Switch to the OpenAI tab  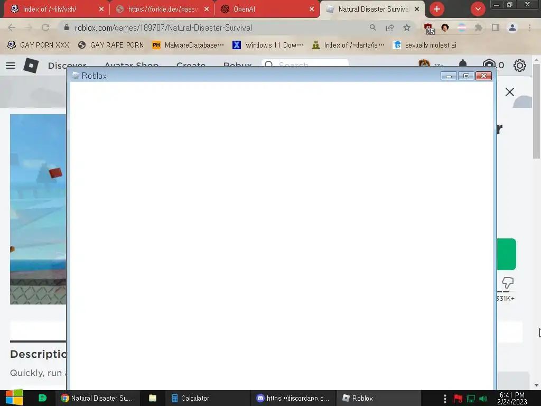267,9
